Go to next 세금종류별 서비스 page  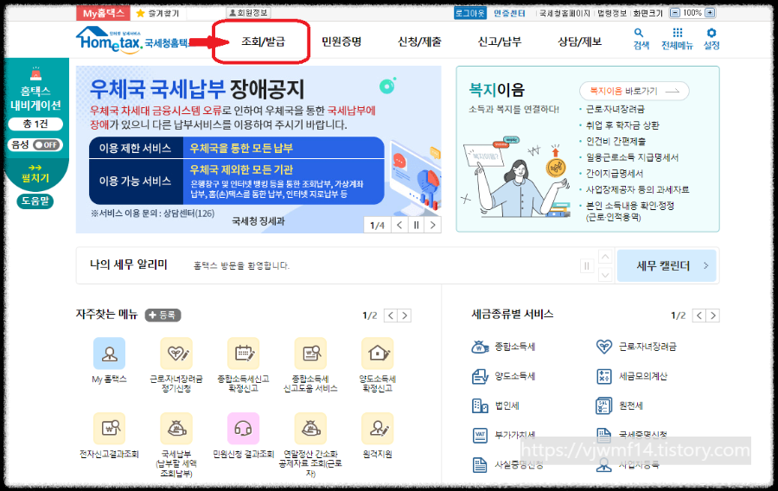pos(713,316)
